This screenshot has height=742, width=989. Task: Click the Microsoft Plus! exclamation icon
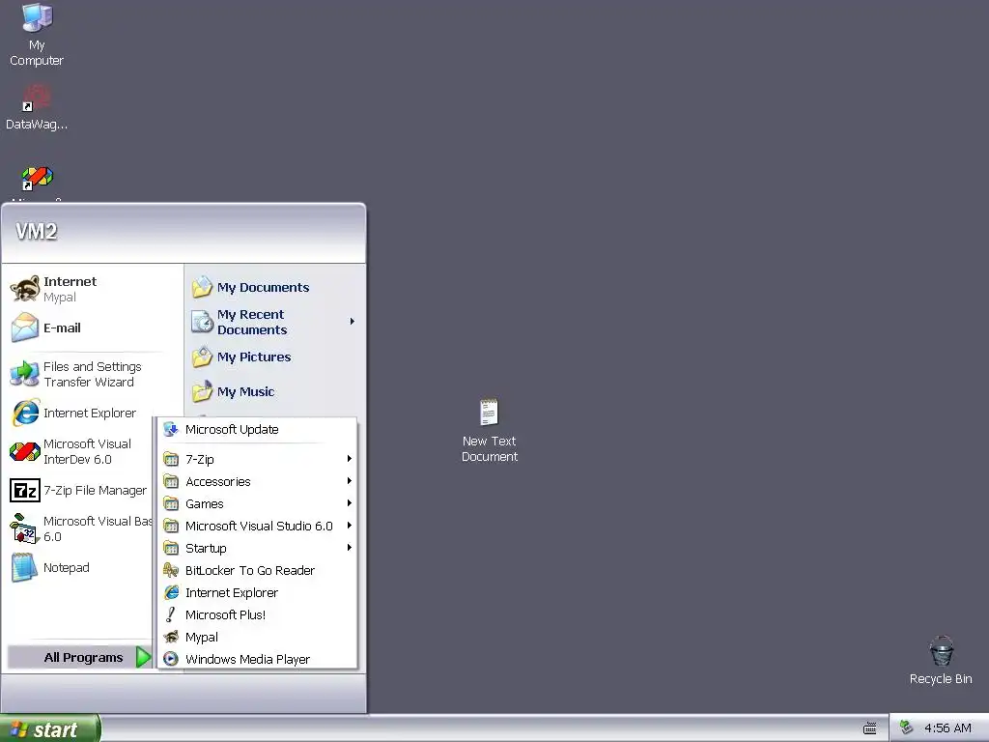[171, 614]
